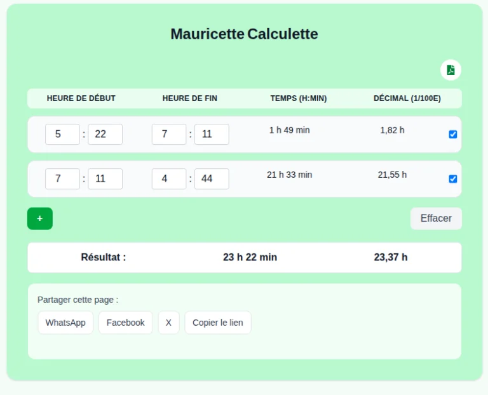Click second row end minutes field
This screenshot has height=395, width=488.
click(212, 179)
